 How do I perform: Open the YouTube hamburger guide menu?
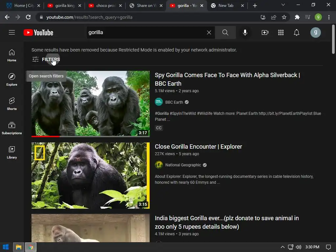[x=12, y=32]
